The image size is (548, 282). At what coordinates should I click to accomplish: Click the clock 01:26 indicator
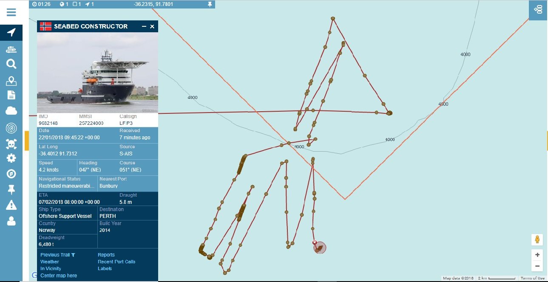pyautogui.click(x=42, y=4)
